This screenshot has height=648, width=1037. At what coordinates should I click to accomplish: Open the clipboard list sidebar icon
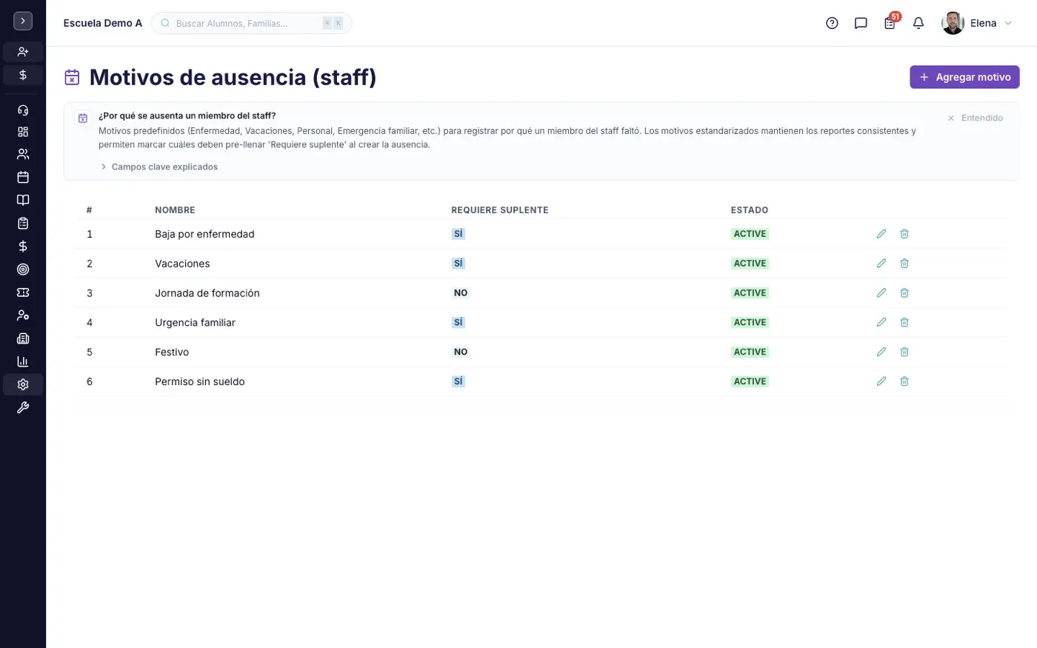tap(23, 223)
